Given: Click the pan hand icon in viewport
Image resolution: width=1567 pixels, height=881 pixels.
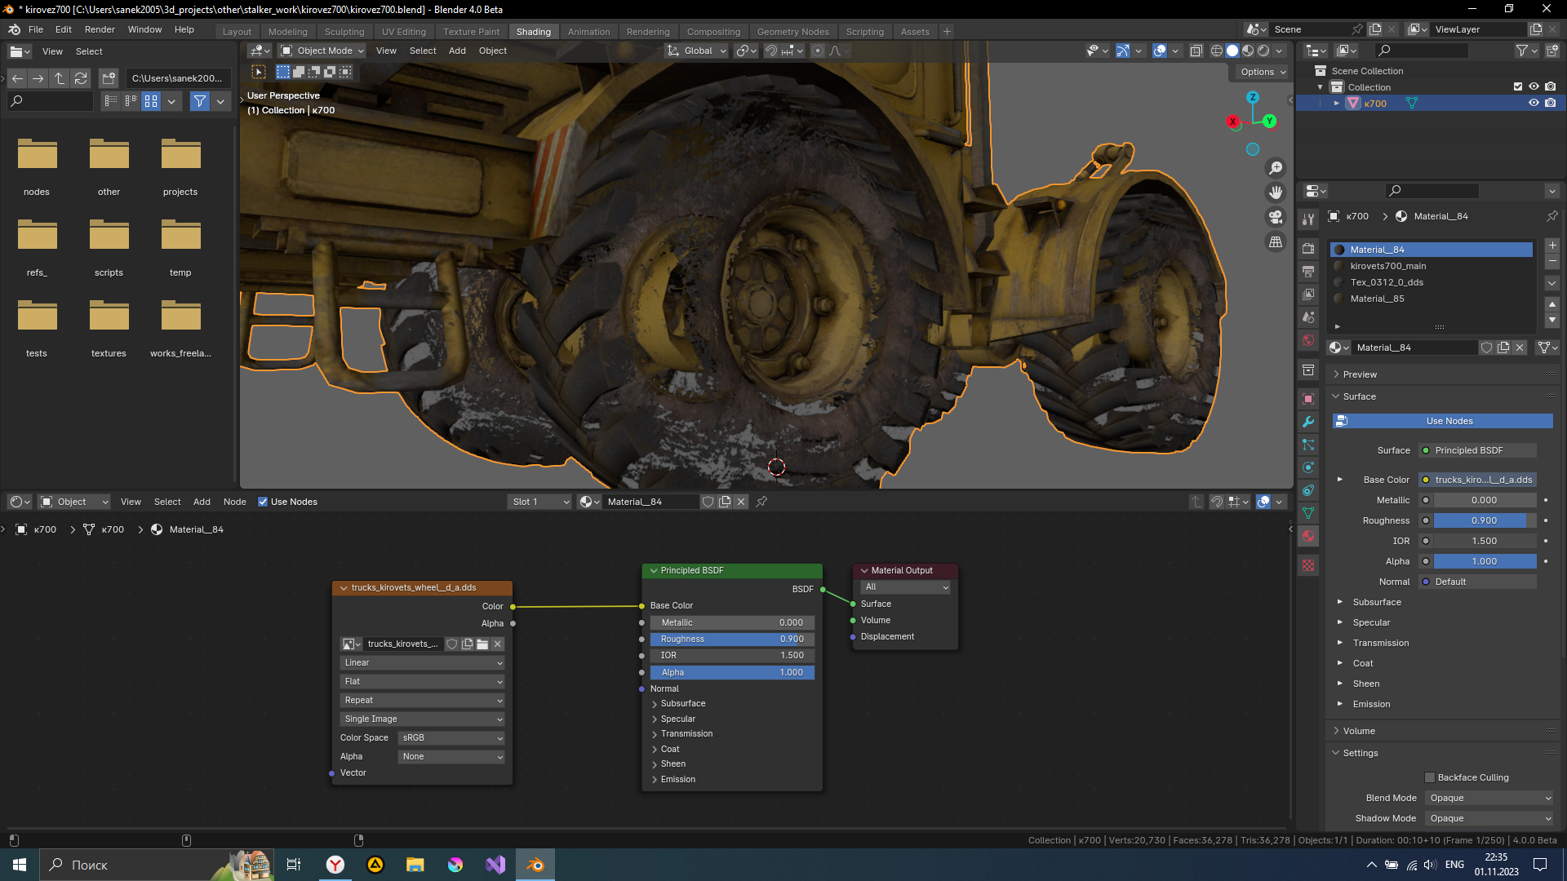Looking at the screenshot, I should pos(1275,193).
